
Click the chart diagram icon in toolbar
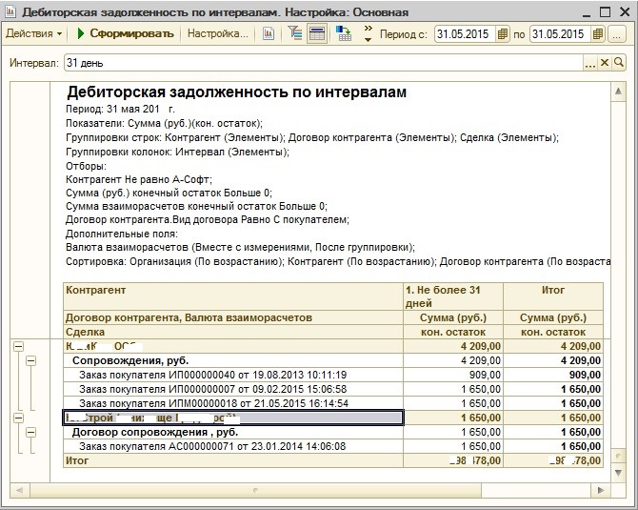[x=269, y=33]
